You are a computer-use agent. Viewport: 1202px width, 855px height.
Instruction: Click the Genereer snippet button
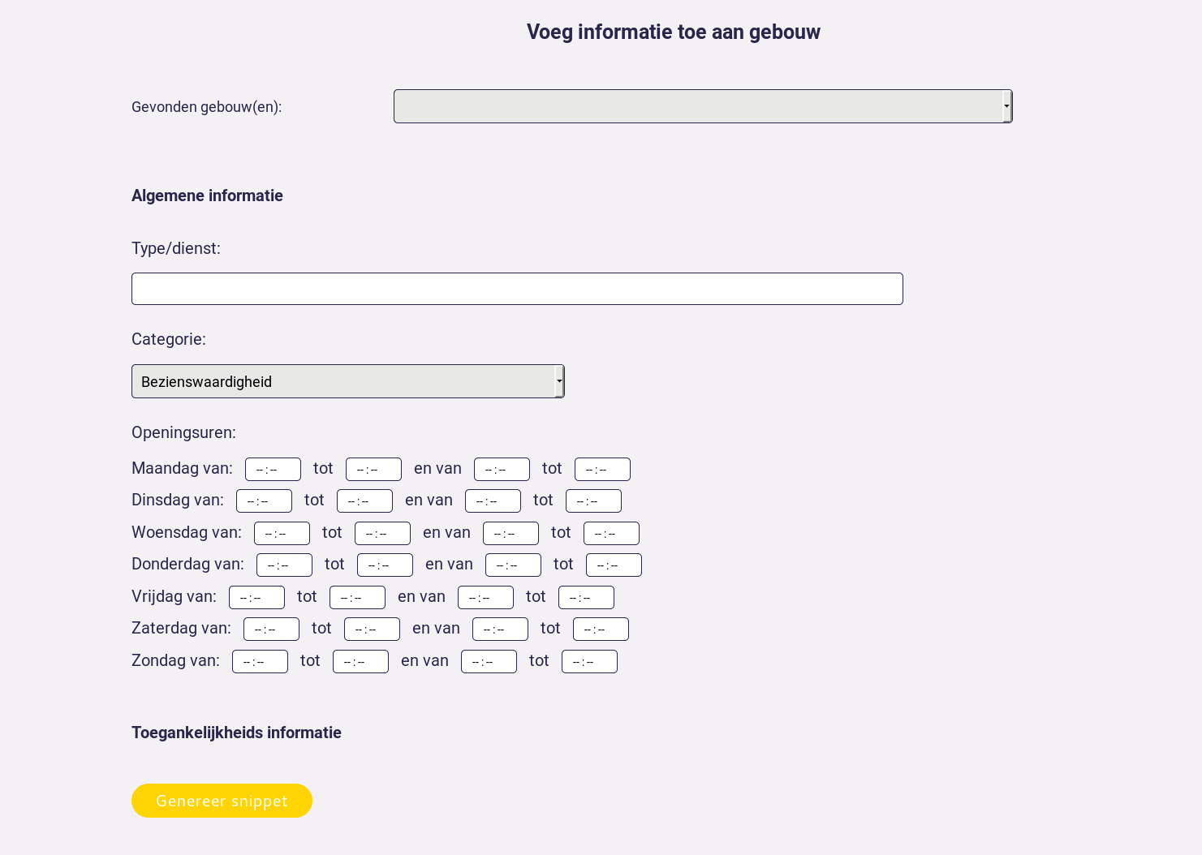(x=222, y=801)
